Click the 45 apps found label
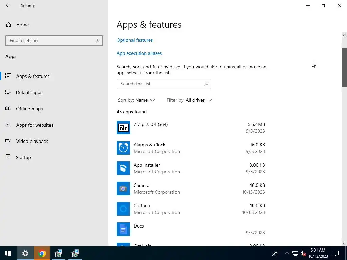 coord(132,112)
